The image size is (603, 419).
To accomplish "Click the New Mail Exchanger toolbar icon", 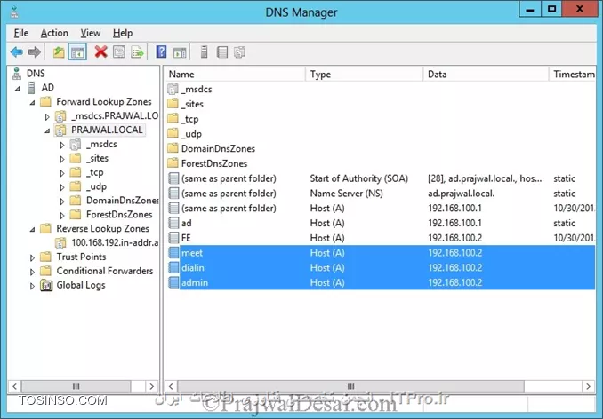I will click(239, 51).
